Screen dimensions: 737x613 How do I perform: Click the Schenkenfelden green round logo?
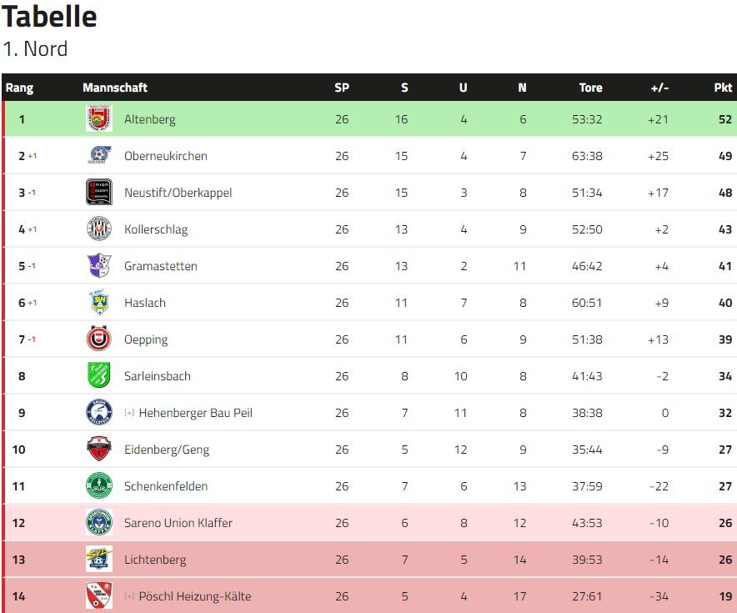pos(99,485)
